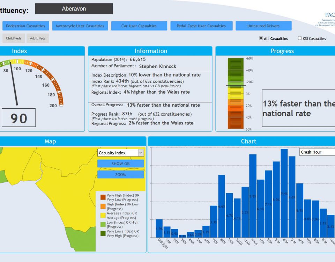
Task: Click the ZOOM map button
Action: point(120,175)
